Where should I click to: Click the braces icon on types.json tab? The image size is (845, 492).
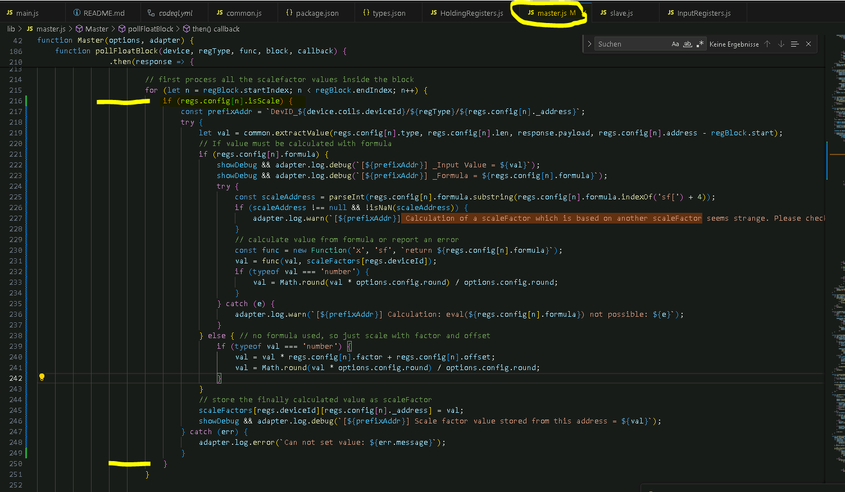click(x=366, y=13)
